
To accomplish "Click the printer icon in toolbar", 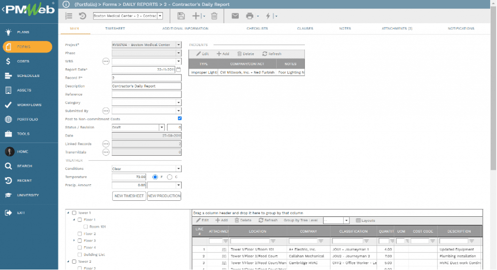I will coord(250,16).
